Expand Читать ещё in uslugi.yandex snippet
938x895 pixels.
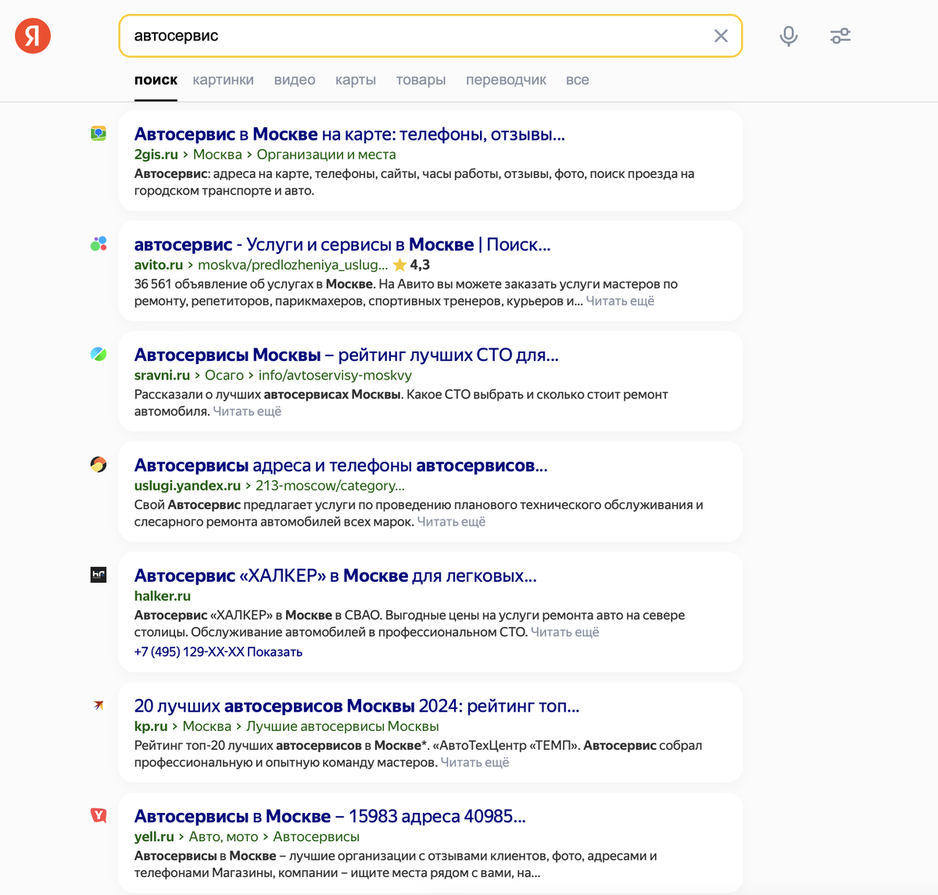coord(451,521)
